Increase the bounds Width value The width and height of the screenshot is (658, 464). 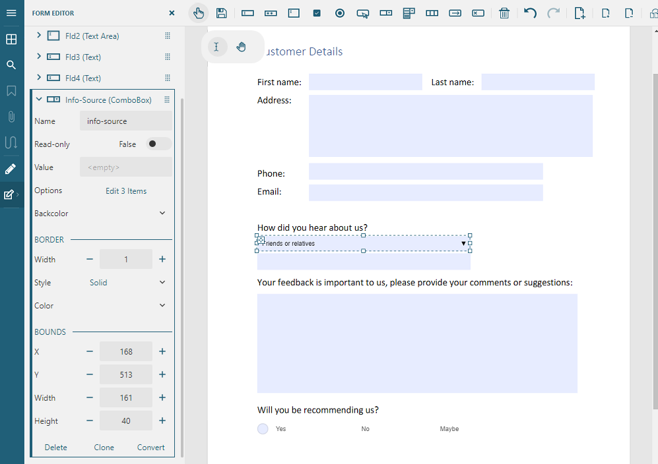click(162, 397)
